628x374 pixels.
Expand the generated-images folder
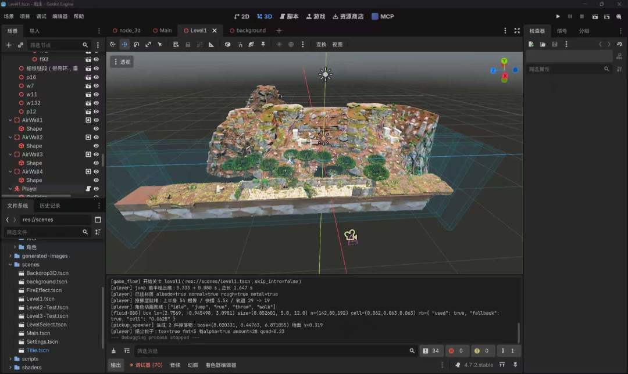point(10,256)
